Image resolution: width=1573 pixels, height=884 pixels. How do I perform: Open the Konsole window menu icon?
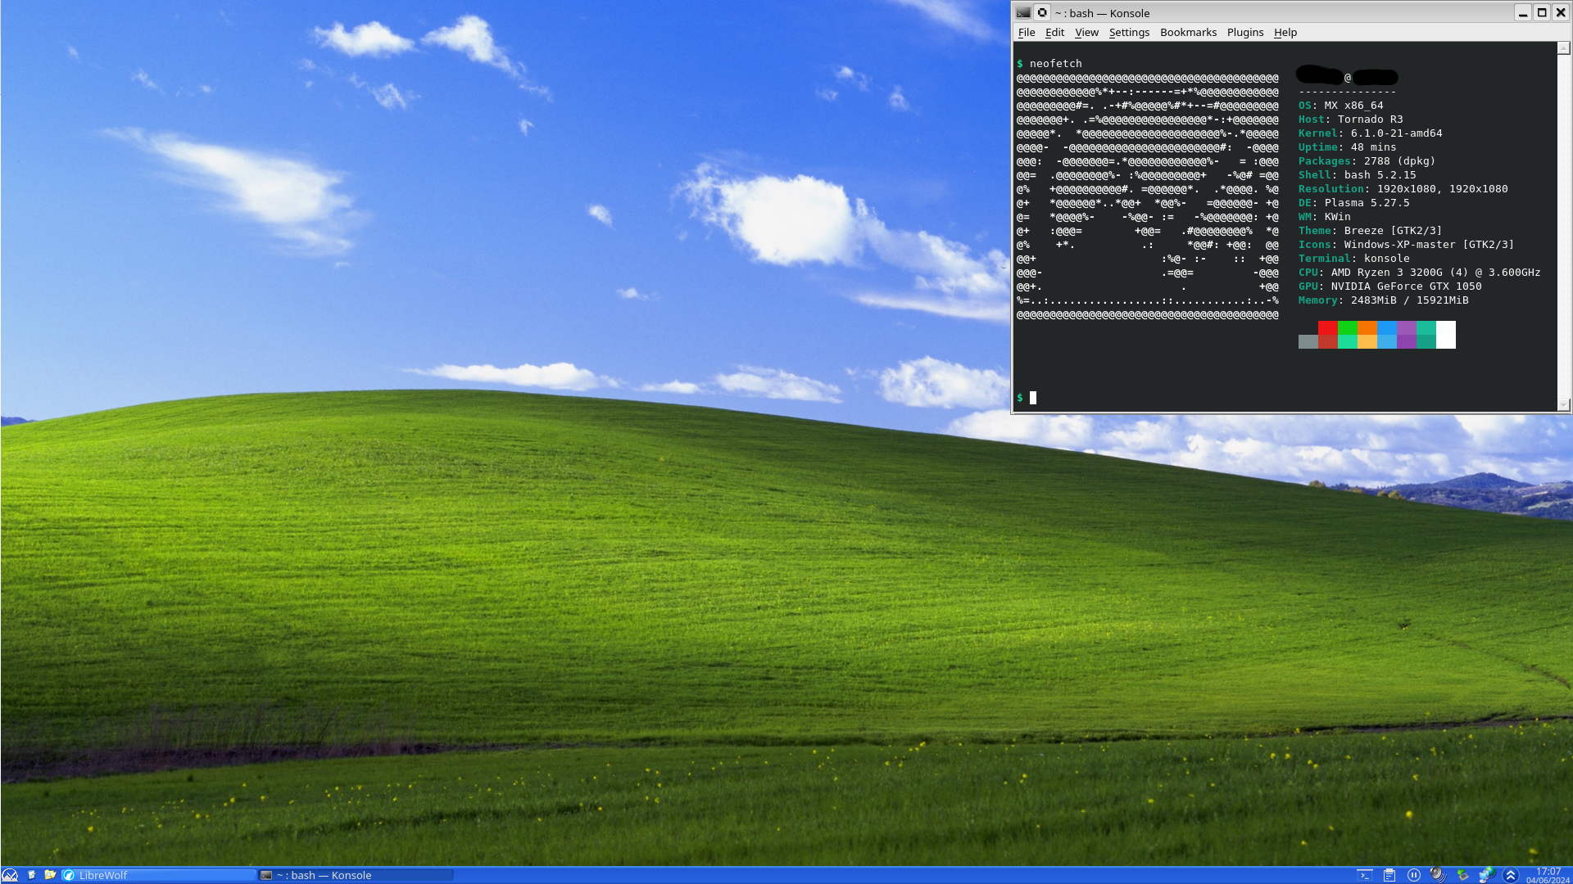(1023, 12)
